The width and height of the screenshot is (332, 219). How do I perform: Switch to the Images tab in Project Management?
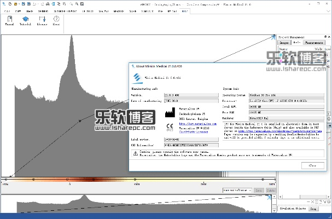284,42
